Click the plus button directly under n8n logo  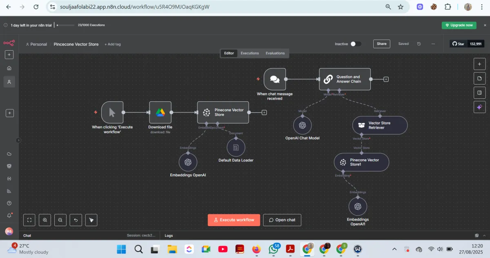[x=9, y=55]
